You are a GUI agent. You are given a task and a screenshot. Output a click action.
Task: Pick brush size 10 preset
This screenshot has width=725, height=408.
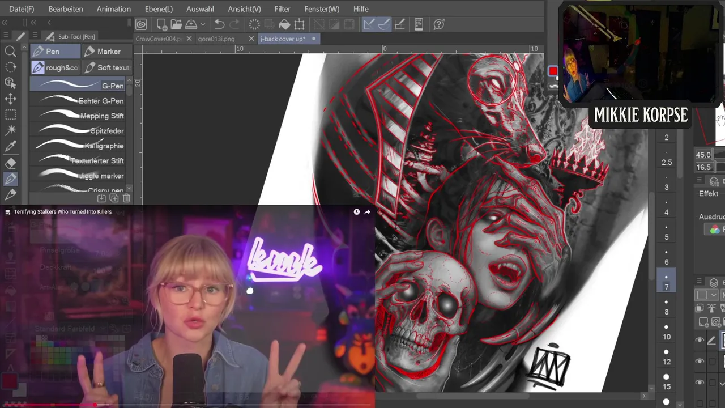click(x=666, y=331)
